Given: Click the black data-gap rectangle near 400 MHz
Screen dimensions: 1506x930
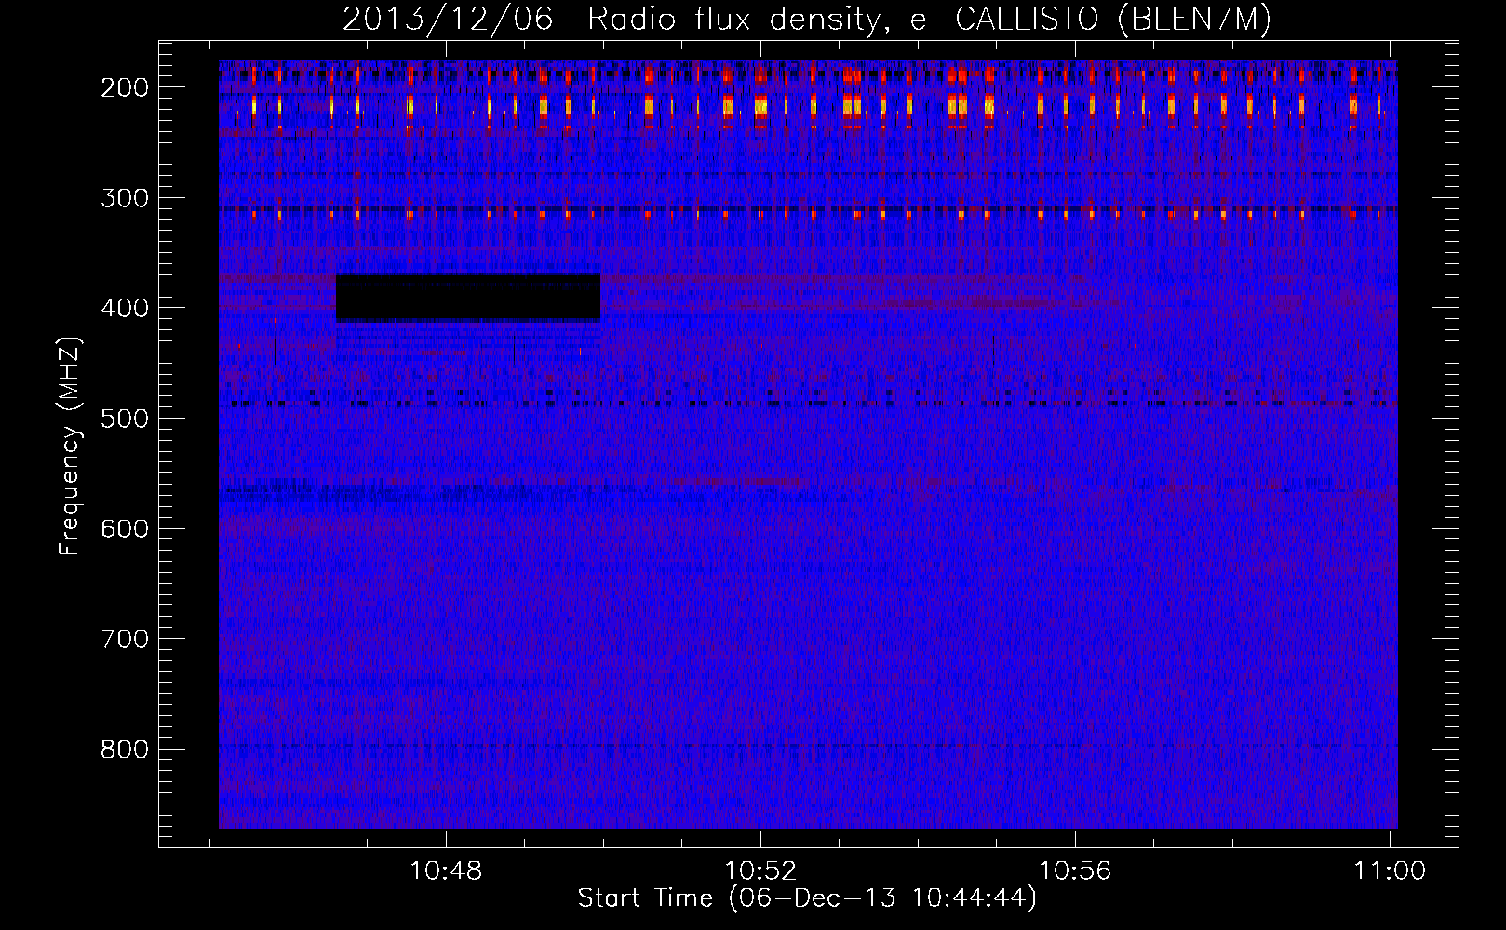Looking at the screenshot, I should pyautogui.click(x=468, y=298).
